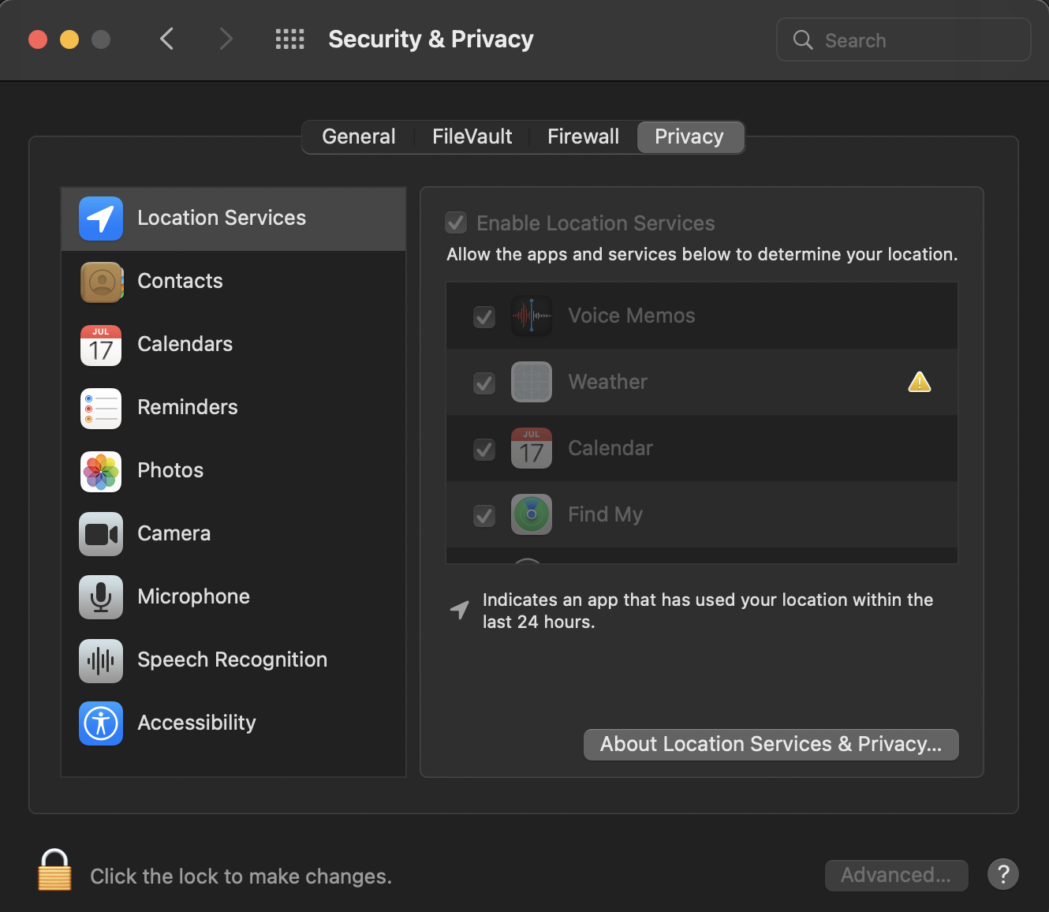1049x912 pixels.
Task: Go forward with the right chevron
Action: point(226,39)
